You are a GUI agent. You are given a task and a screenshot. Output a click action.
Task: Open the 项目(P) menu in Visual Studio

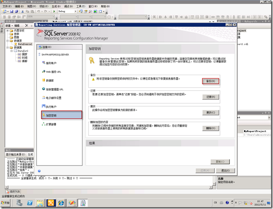44,6
